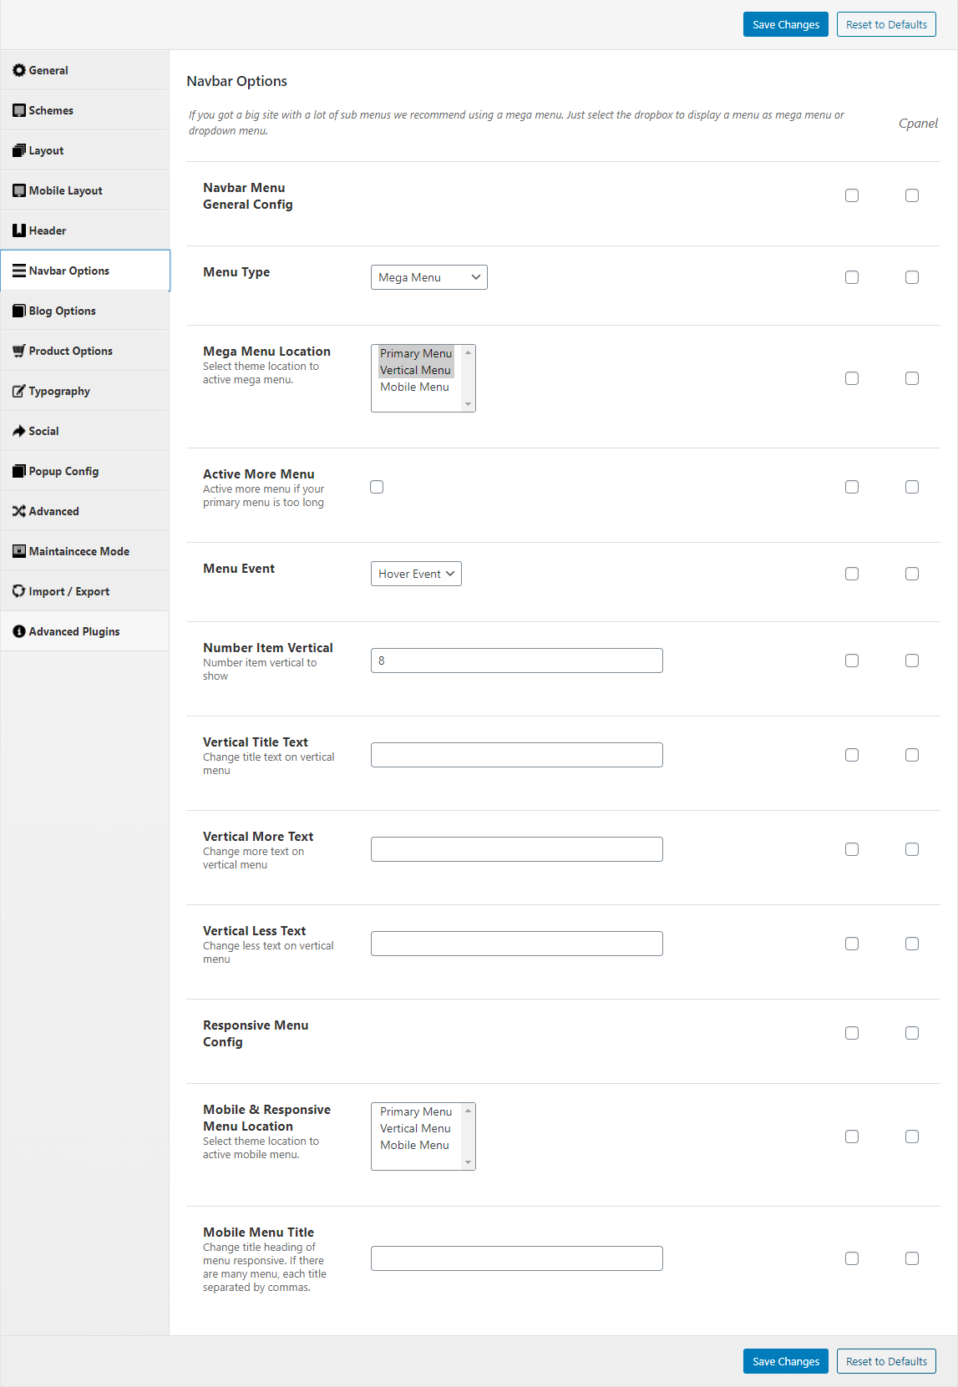The width and height of the screenshot is (958, 1387).
Task: Click the Social share arrow icon
Action: (19, 431)
